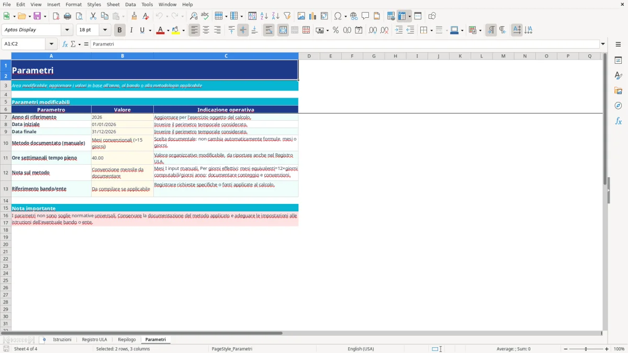
Task: Zoom in with the plus button
Action: 607,349
